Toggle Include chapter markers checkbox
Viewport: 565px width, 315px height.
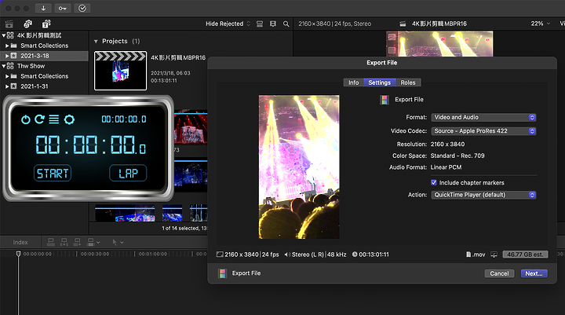coord(434,182)
